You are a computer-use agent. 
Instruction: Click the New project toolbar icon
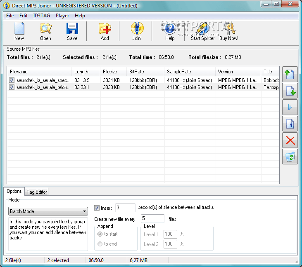(19, 28)
